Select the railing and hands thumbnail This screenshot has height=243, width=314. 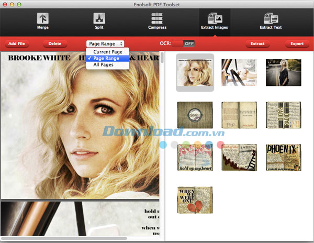[239, 72]
